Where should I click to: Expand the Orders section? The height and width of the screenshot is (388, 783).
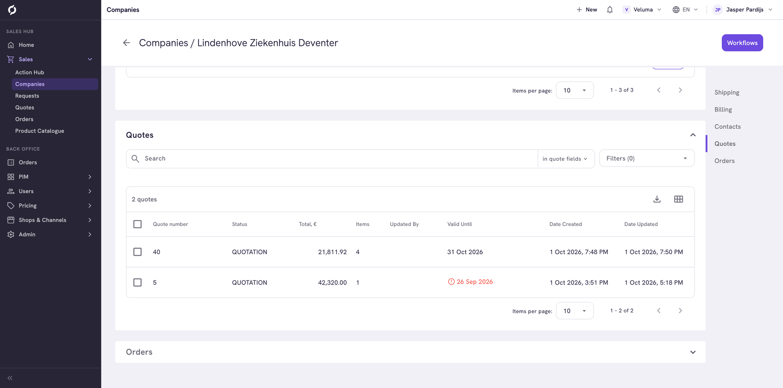(x=693, y=352)
